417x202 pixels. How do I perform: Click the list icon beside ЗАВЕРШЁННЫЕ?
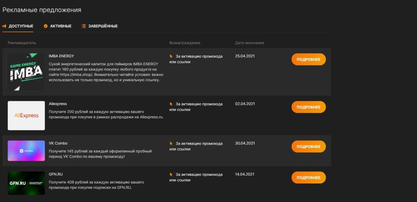84,26
